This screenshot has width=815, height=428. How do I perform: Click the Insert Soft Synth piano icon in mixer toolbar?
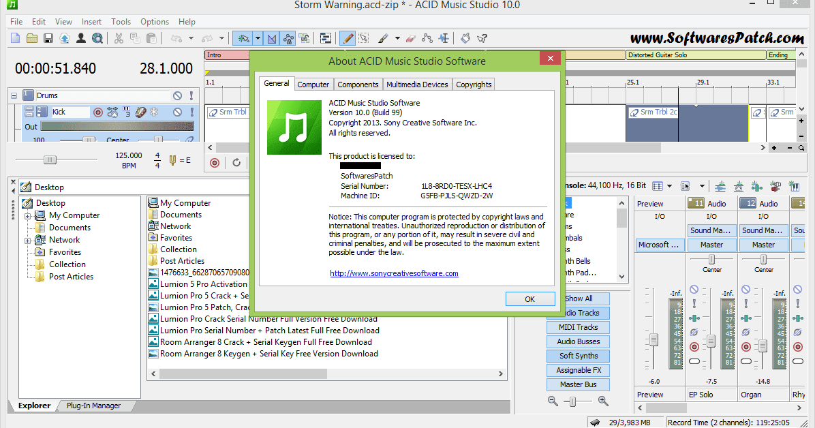(794, 185)
